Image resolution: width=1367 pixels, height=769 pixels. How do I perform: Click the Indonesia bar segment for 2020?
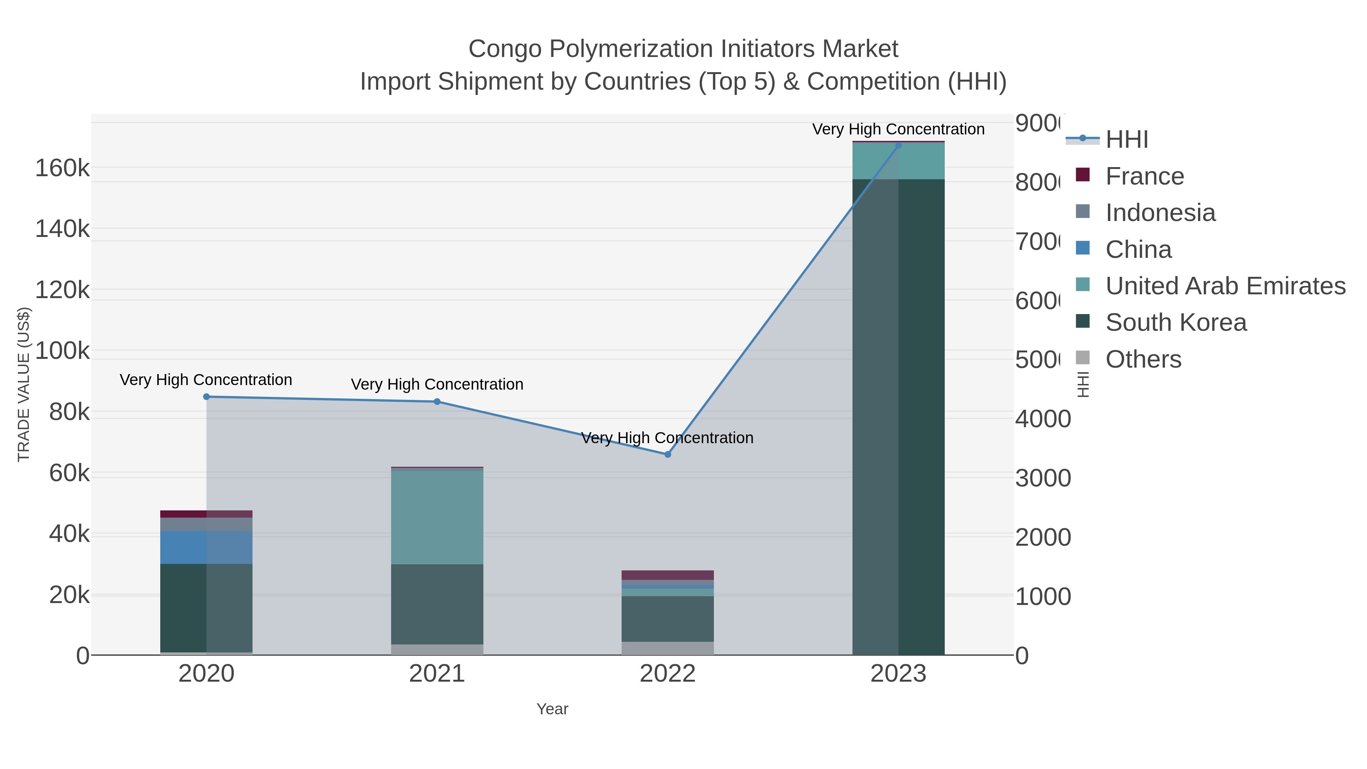(207, 524)
